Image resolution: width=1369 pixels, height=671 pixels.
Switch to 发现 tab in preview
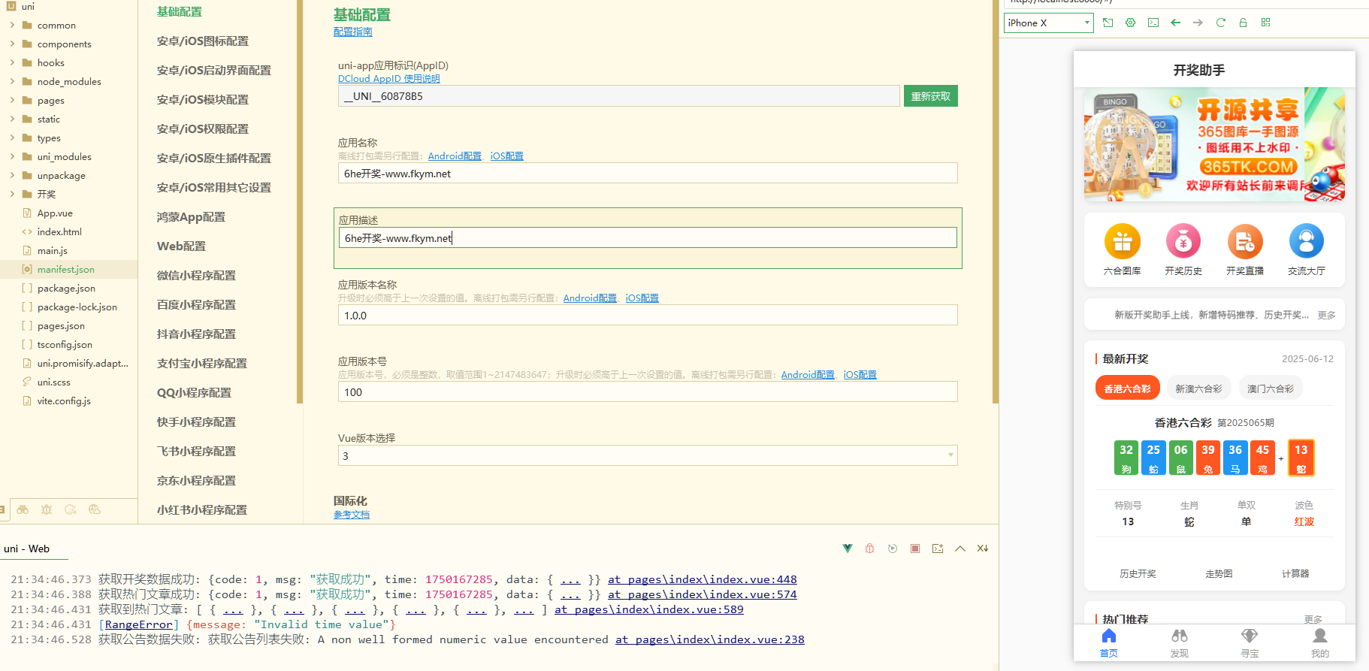point(1179,642)
